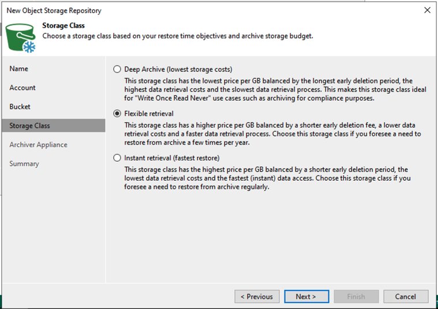
Task: Click 'Deep Archive (lowest storage costs)' label
Action: pyautogui.click(x=178, y=69)
